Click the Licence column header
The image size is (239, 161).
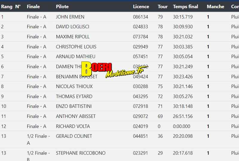pos(141,7)
